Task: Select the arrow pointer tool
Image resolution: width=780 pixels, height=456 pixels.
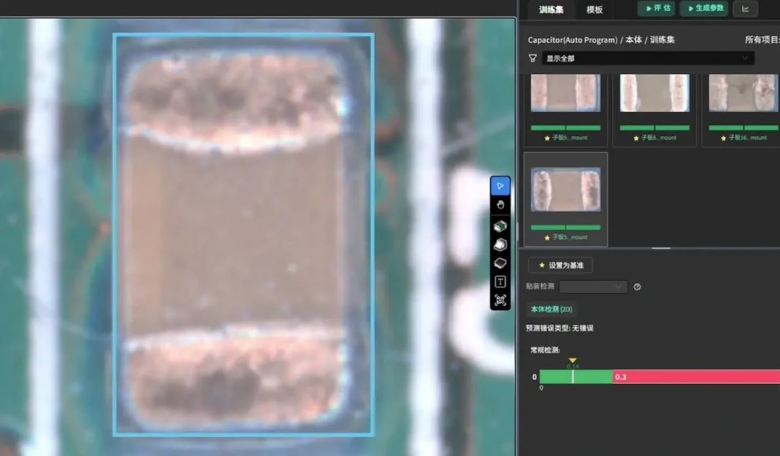Action: point(500,186)
